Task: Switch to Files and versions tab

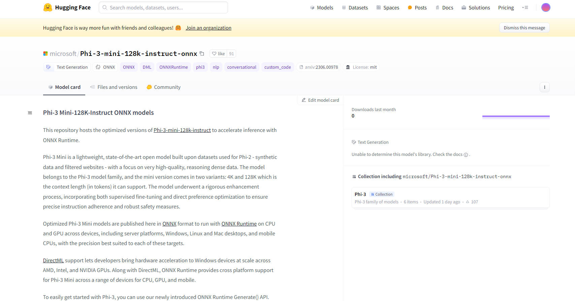Action: tap(114, 87)
